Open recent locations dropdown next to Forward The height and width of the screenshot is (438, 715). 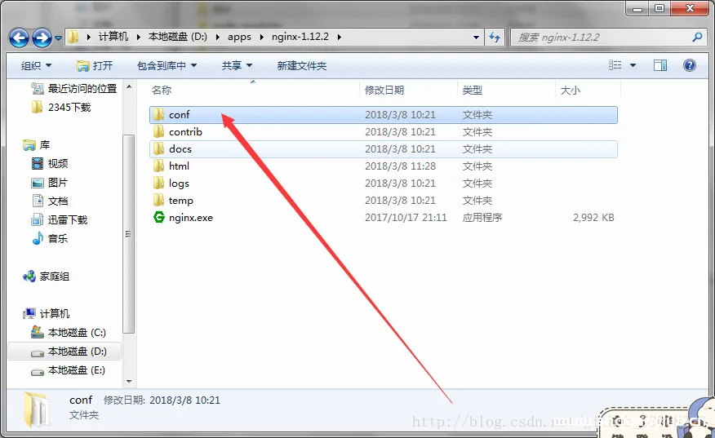[59, 38]
